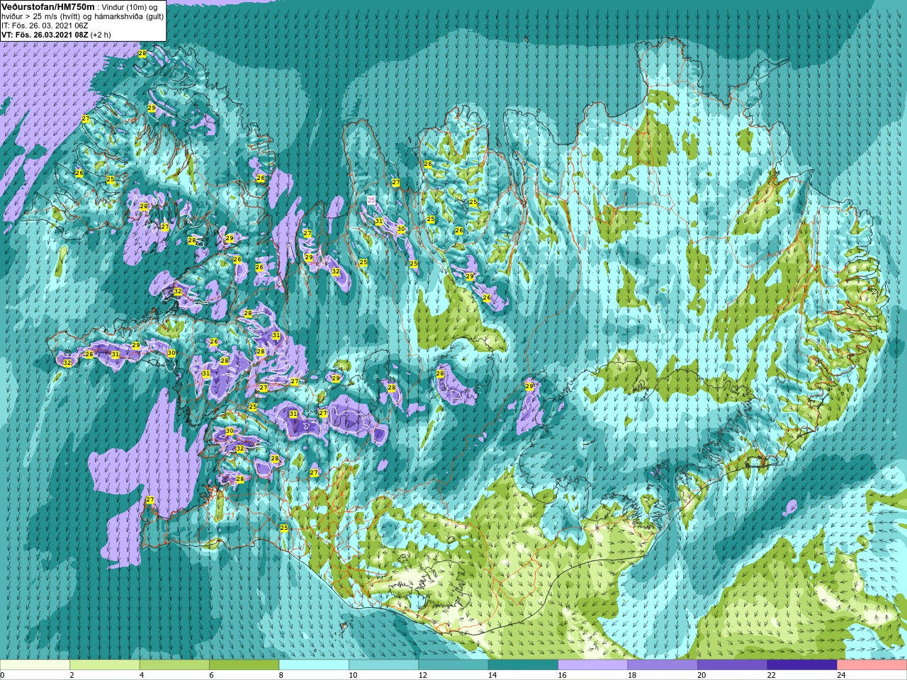Click the light cyan 8–10 m/s legend swatch
This screenshot has width=907, height=680.
pyautogui.click(x=314, y=665)
